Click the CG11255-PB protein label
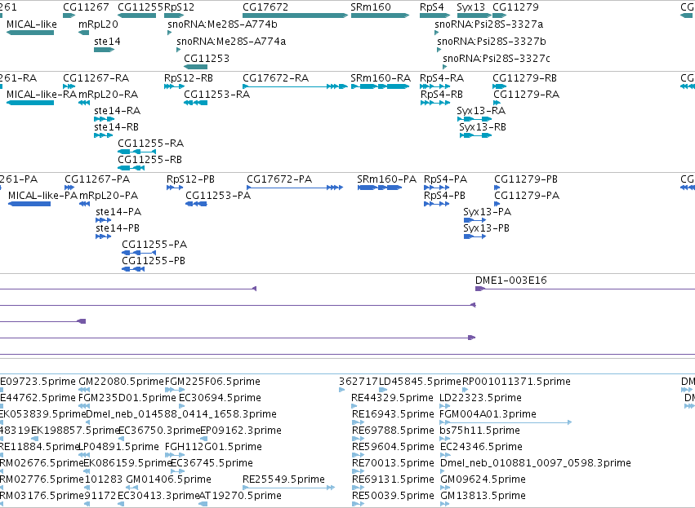The image size is (695, 508). (x=154, y=261)
